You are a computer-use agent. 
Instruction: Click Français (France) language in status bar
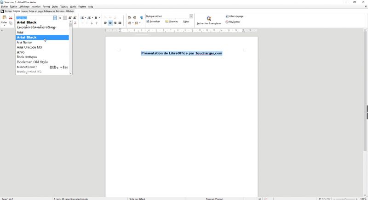tap(214, 199)
